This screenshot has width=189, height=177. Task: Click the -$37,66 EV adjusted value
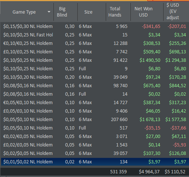point(178,128)
